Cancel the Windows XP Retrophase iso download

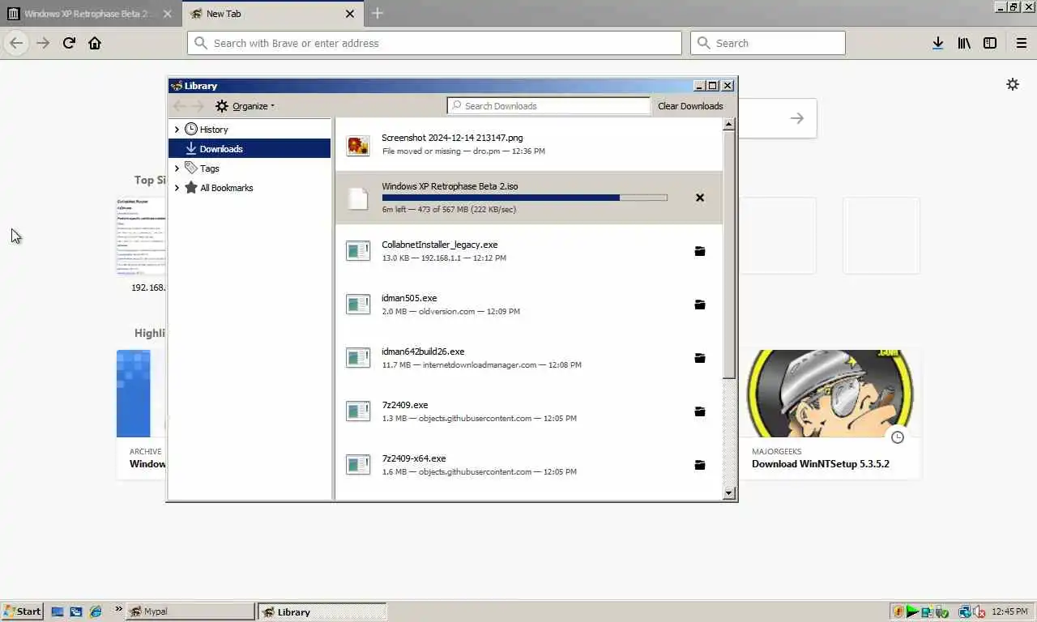tap(700, 198)
